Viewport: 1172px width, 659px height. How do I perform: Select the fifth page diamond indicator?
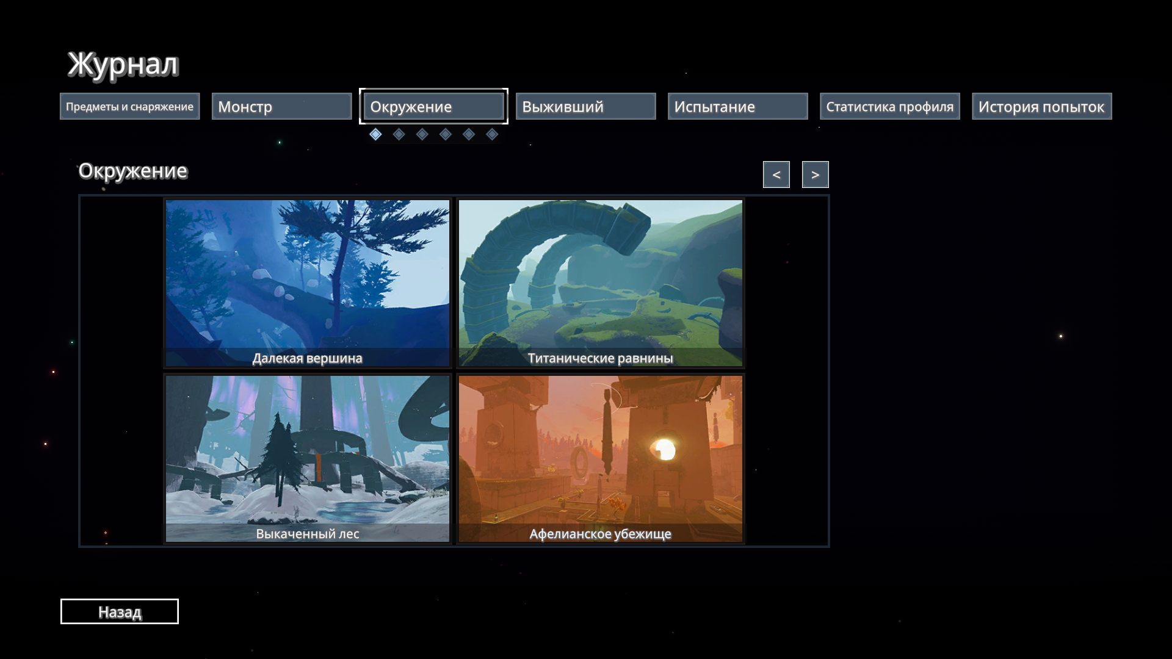[469, 134]
